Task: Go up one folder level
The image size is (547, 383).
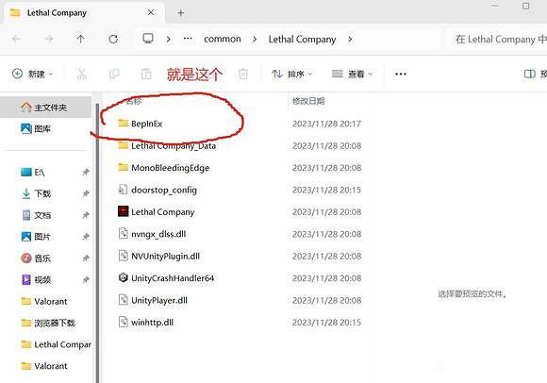Action: click(x=80, y=39)
